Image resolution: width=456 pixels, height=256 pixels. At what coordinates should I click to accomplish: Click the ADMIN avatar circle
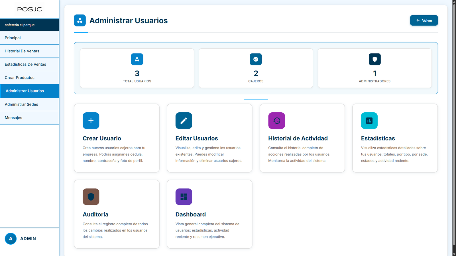click(11, 239)
